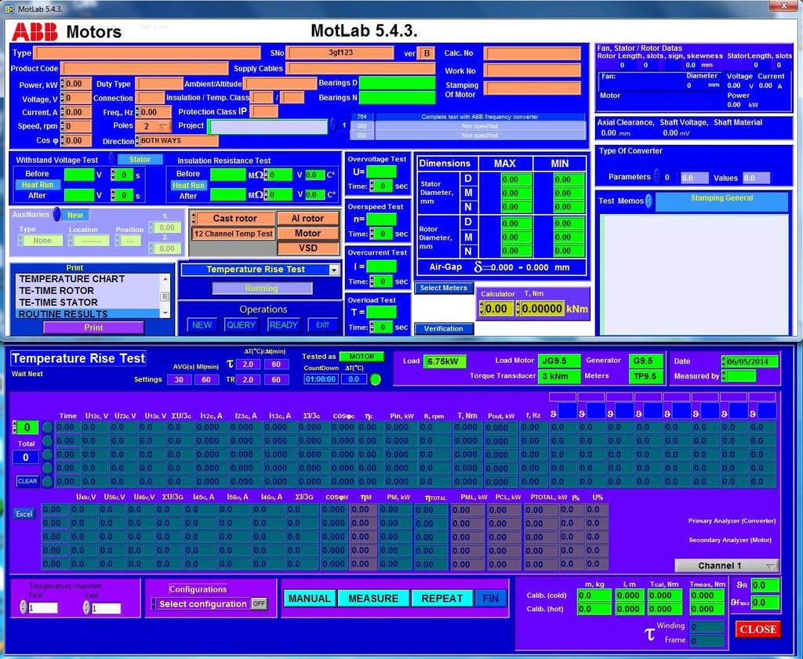803x659 pixels.
Task: Click the green LED beside the CountDown ΔT value
Action: tap(376, 379)
